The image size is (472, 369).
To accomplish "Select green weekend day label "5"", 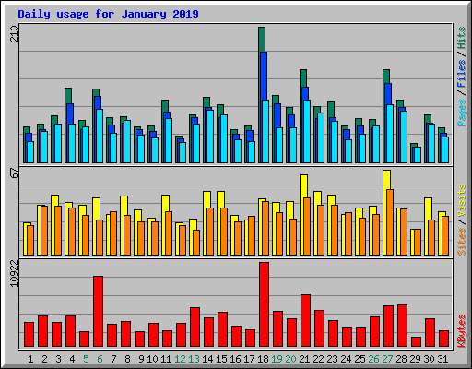I will pyautogui.click(x=86, y=359).
